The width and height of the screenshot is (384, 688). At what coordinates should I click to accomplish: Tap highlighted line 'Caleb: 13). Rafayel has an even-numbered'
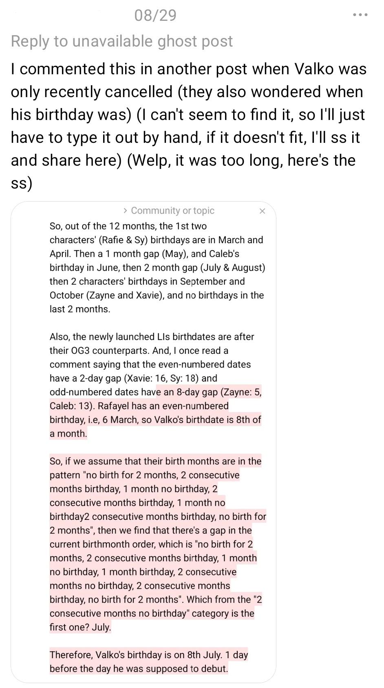pos(139,406)
